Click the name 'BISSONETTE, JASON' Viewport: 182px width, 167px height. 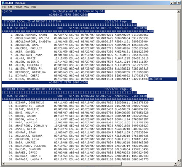point(29,106)
